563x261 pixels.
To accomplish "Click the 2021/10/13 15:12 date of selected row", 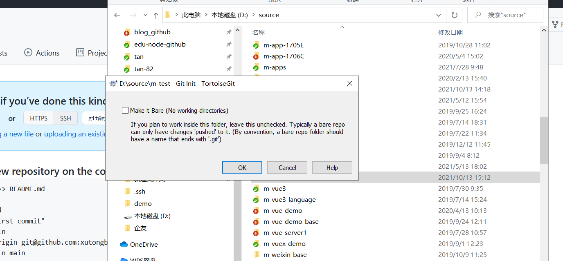I will click(464, 178).
